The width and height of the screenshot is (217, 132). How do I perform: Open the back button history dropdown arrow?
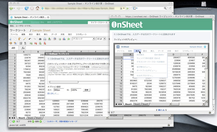(14, 8)
